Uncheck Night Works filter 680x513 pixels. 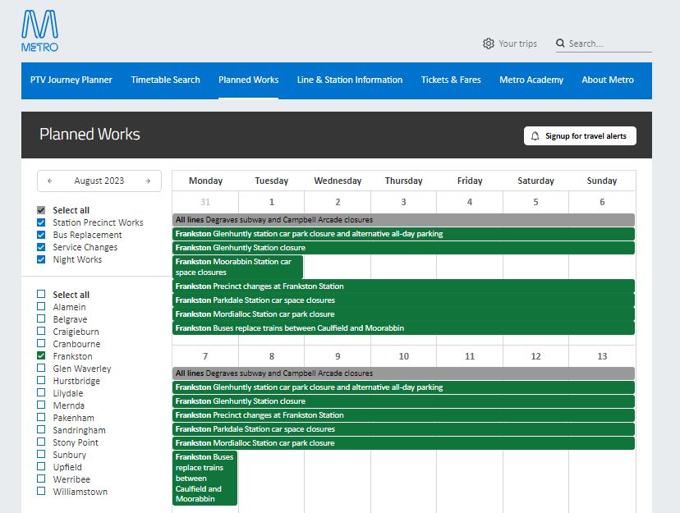click(41, 259)
